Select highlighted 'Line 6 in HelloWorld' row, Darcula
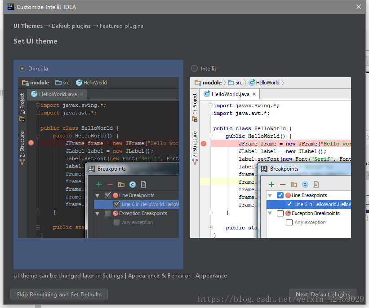The height and width of the screenshot is (308, 369). click(136, 204)
